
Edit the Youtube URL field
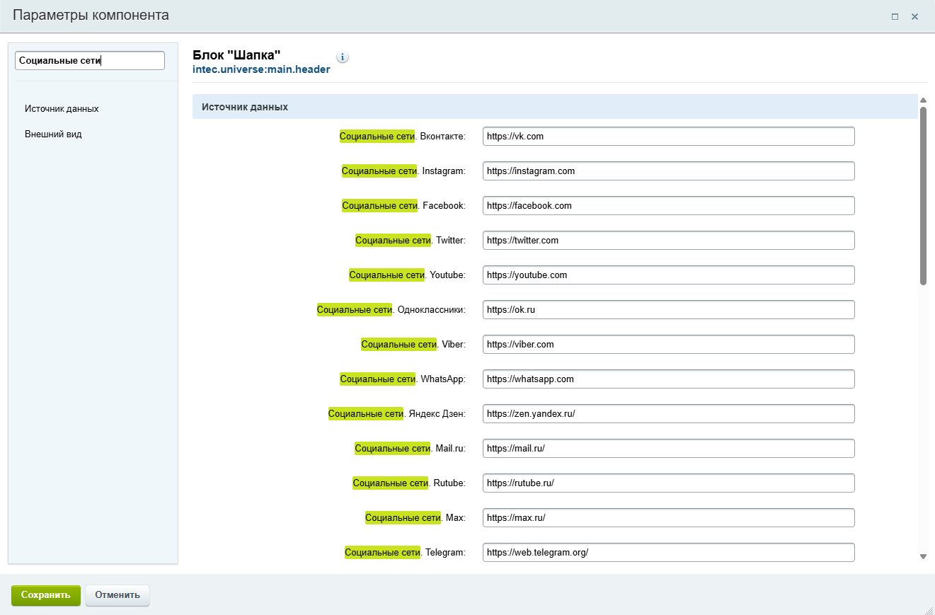[668, 275]
